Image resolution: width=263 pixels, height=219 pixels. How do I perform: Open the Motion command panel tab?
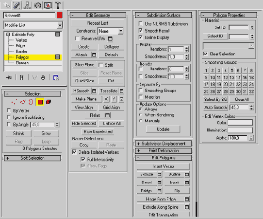pyautogui.click(x=37, y=5)
